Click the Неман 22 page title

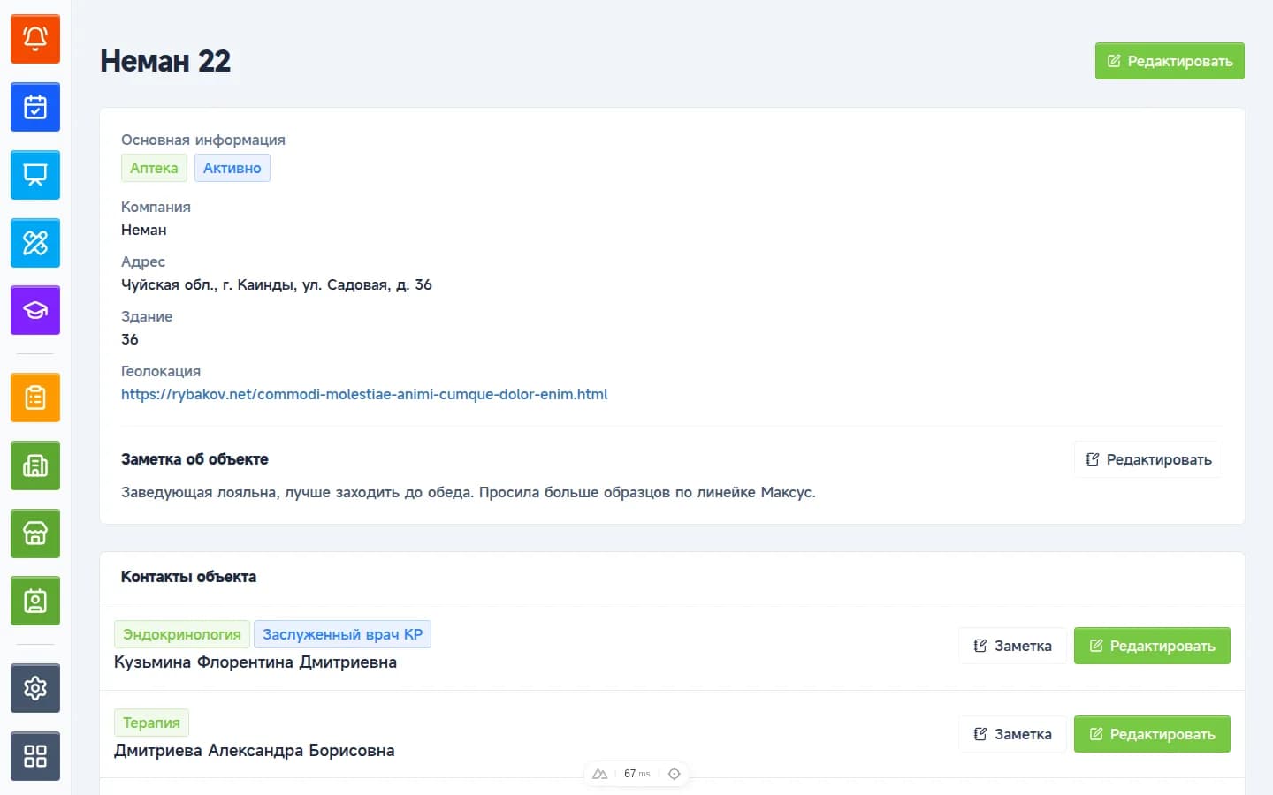tap(165, 61)
